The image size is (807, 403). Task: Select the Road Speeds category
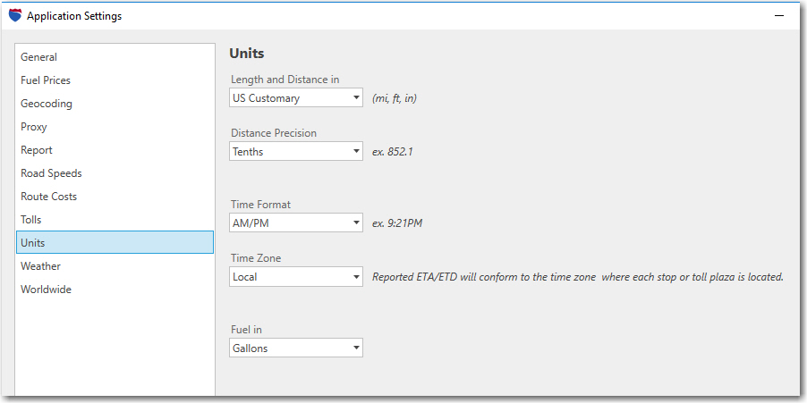(x=51, y=173)
